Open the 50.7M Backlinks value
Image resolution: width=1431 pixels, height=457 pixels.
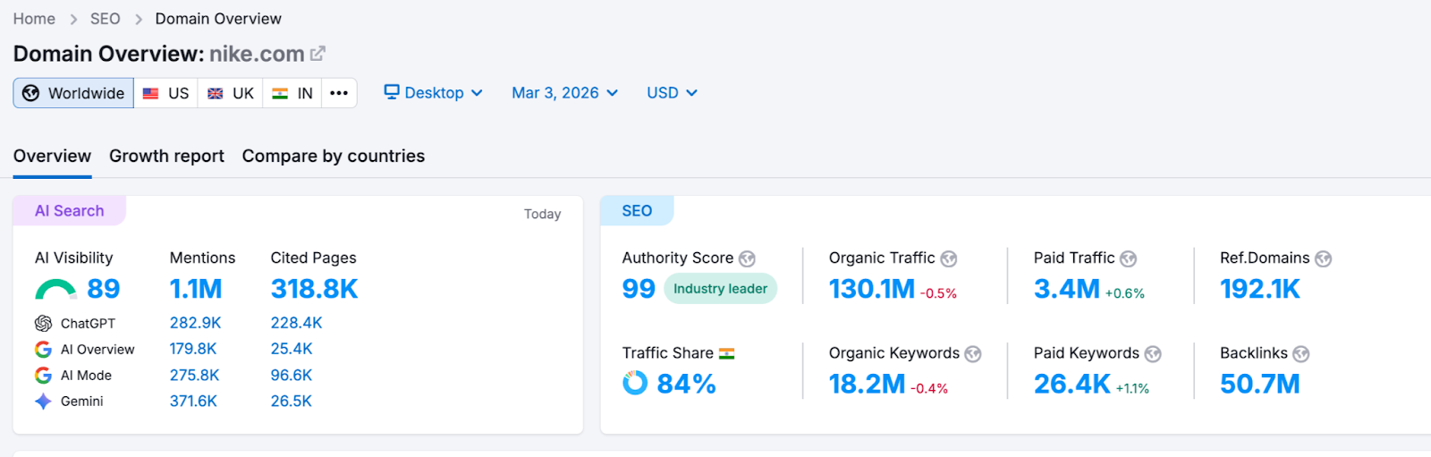[x=1259, y=385]
